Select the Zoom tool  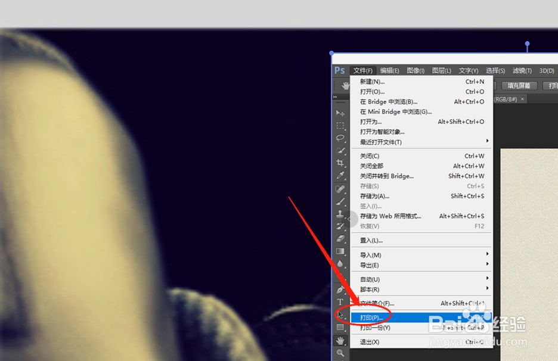pyautogui.click(x=340, y=353)
